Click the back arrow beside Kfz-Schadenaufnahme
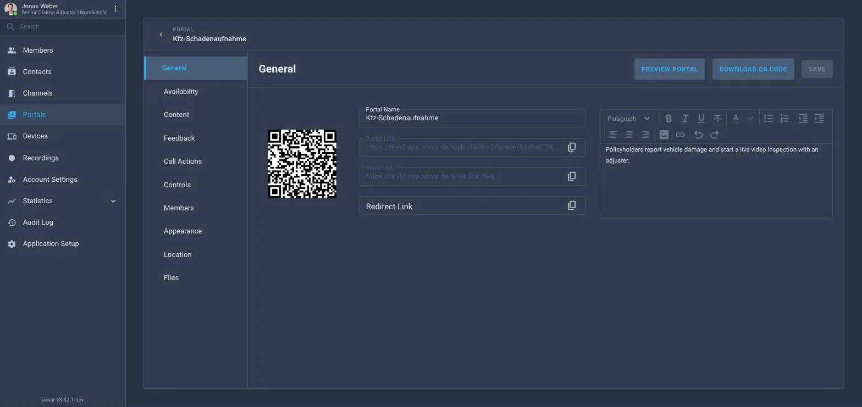The width and height of the screenshot is (862, 407). coord(161,35)
